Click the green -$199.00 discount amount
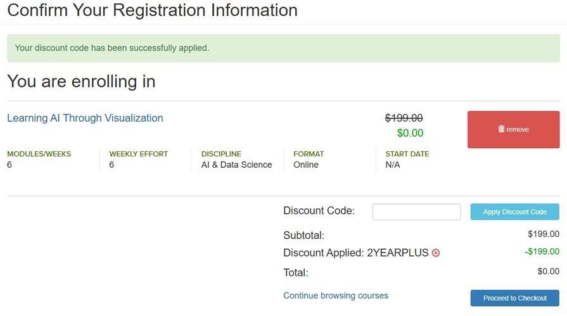The image size is (567, 316). coord(542,251)
